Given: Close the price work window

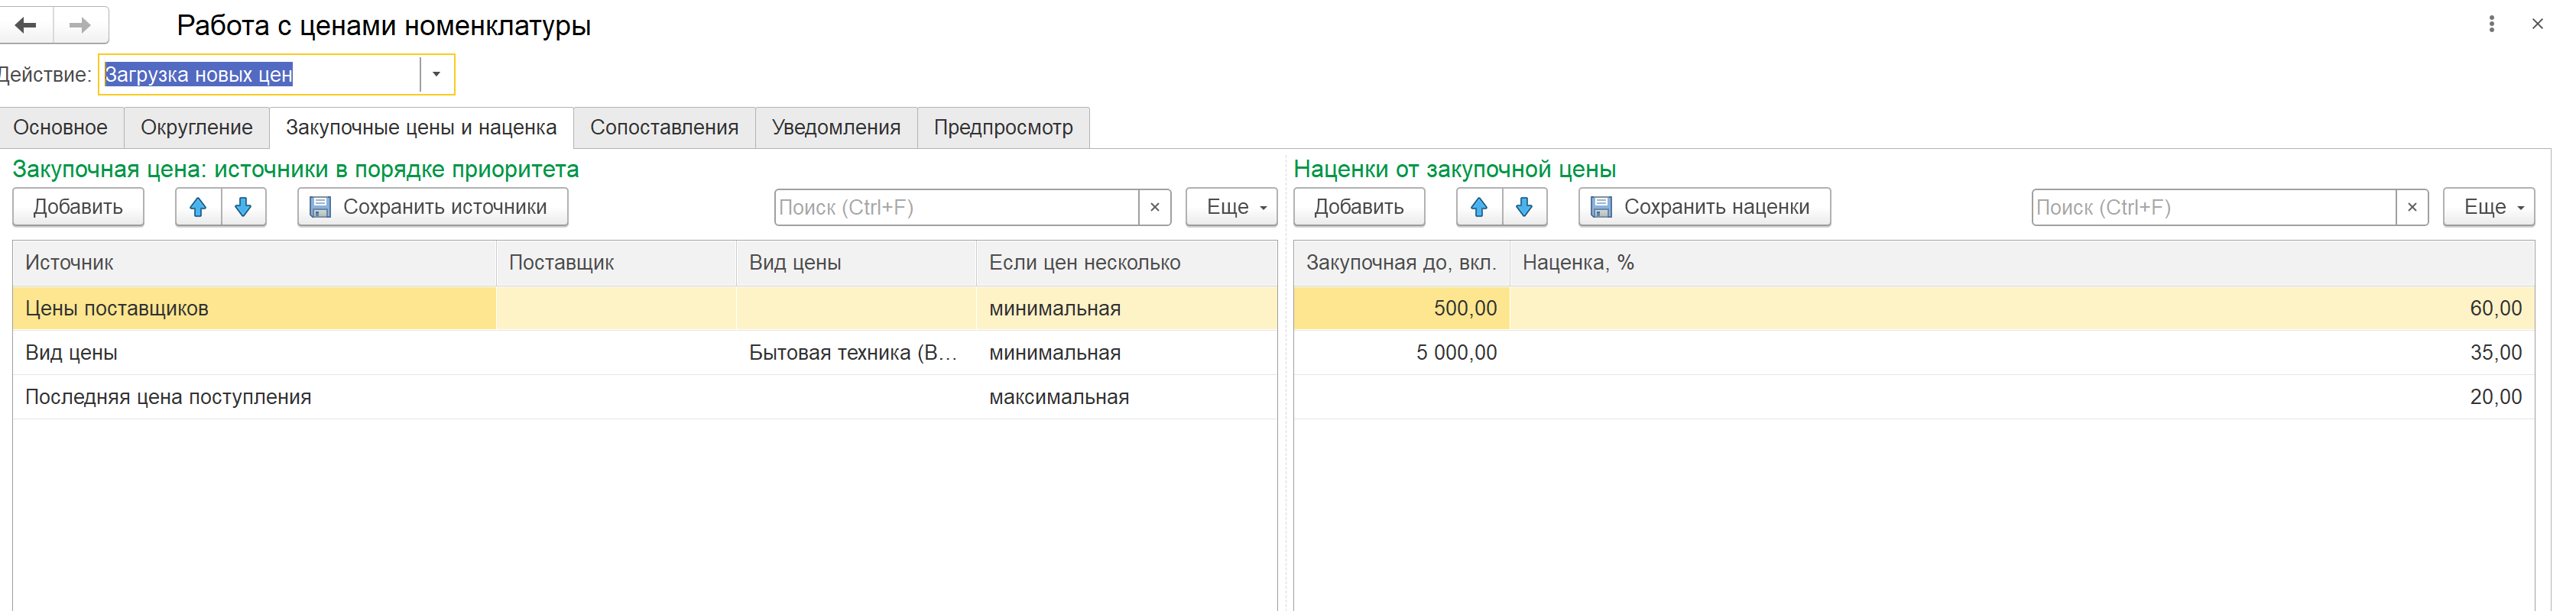Looking at the screenshot, I should tap(2537, 24).
